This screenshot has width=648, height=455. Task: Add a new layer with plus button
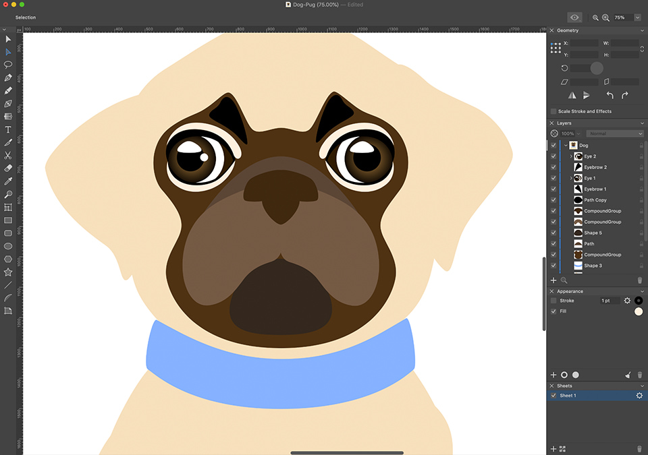tap(553, 280)
